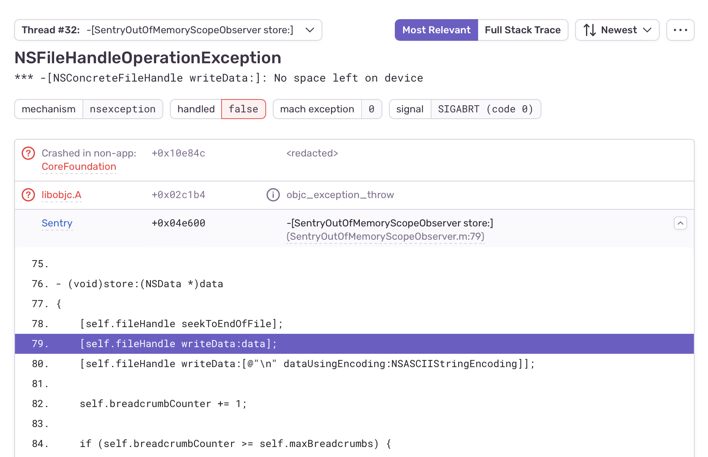Click the question mark icon beside CoreFoundation
Image resolution: width=708 pixels, height=457 pixels.
28,153
